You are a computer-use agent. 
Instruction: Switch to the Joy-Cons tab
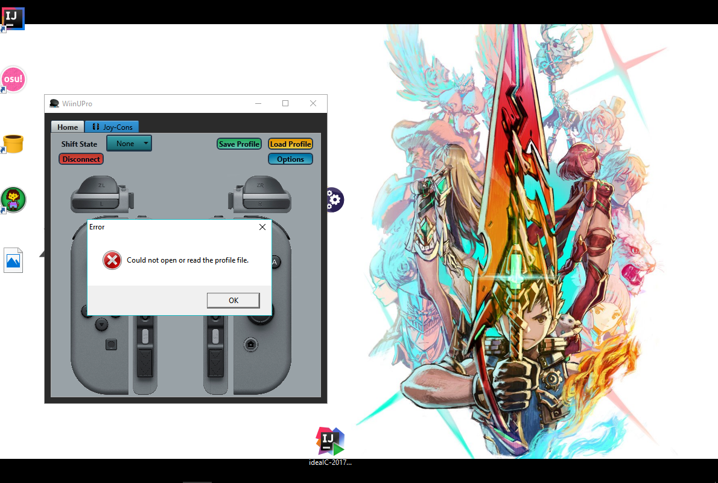click(112, 127)
